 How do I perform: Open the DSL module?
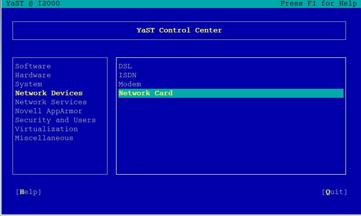(x=125, y=66)
